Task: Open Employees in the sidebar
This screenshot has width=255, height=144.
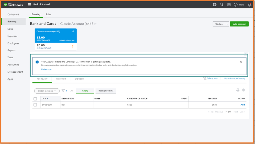Action: [x=13, y=43]
